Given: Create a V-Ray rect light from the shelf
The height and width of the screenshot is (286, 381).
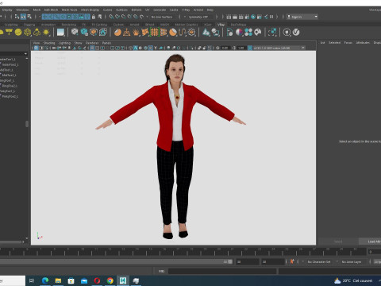Looking at the screenshot, I should [9, 33].
